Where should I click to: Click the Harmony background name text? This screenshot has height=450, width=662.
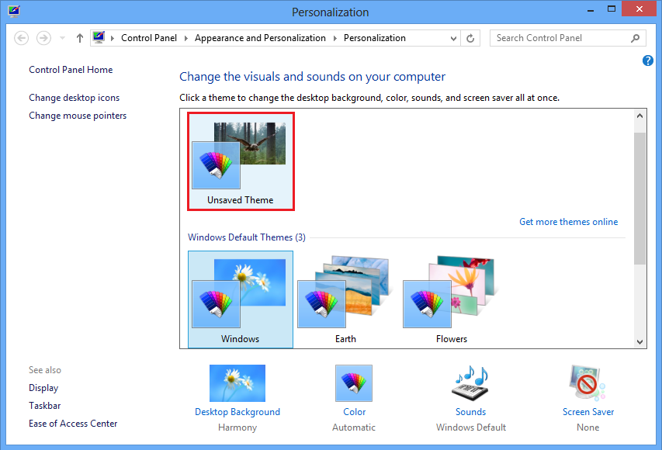[x=237, y=427]
